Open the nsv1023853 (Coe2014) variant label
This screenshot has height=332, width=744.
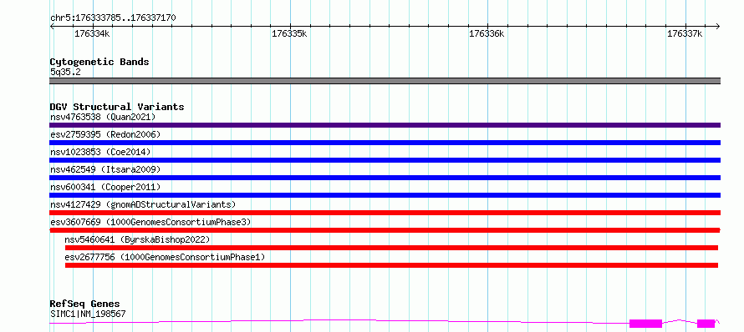pyautogui.click(x=100, y=152)
